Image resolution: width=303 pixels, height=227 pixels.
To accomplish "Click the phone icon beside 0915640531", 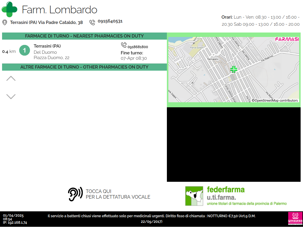I will [x=92, y=22].
